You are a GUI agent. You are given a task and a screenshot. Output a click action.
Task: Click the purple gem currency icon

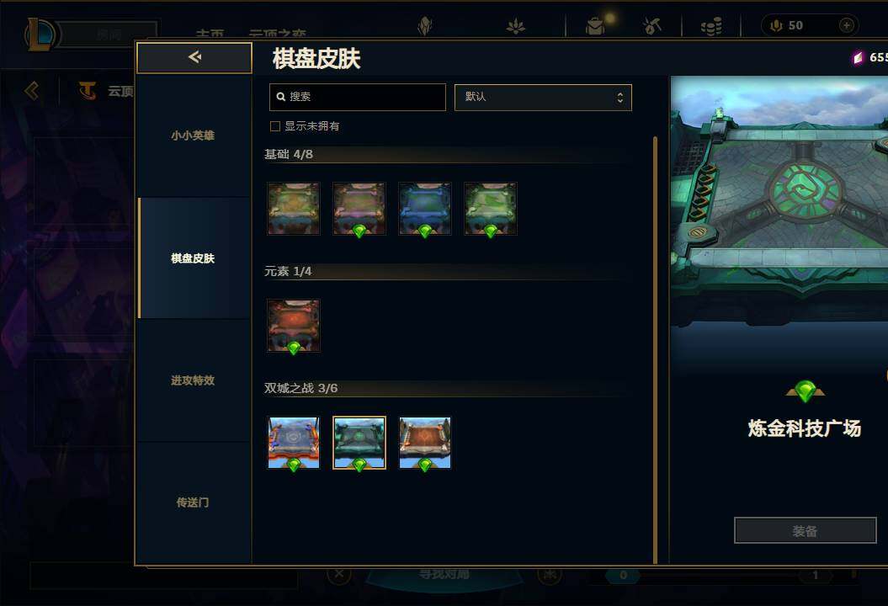(x=858, y=57)
